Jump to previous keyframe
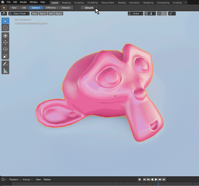The width and height of the screenshot is (199, 186). (x=148, y=179)
